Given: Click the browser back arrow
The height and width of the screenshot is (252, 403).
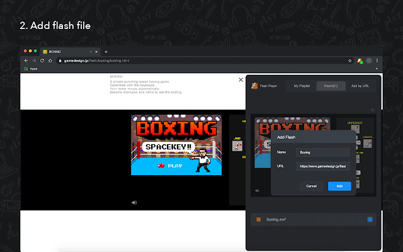Looking at the screenshot, I should point(26,60).
